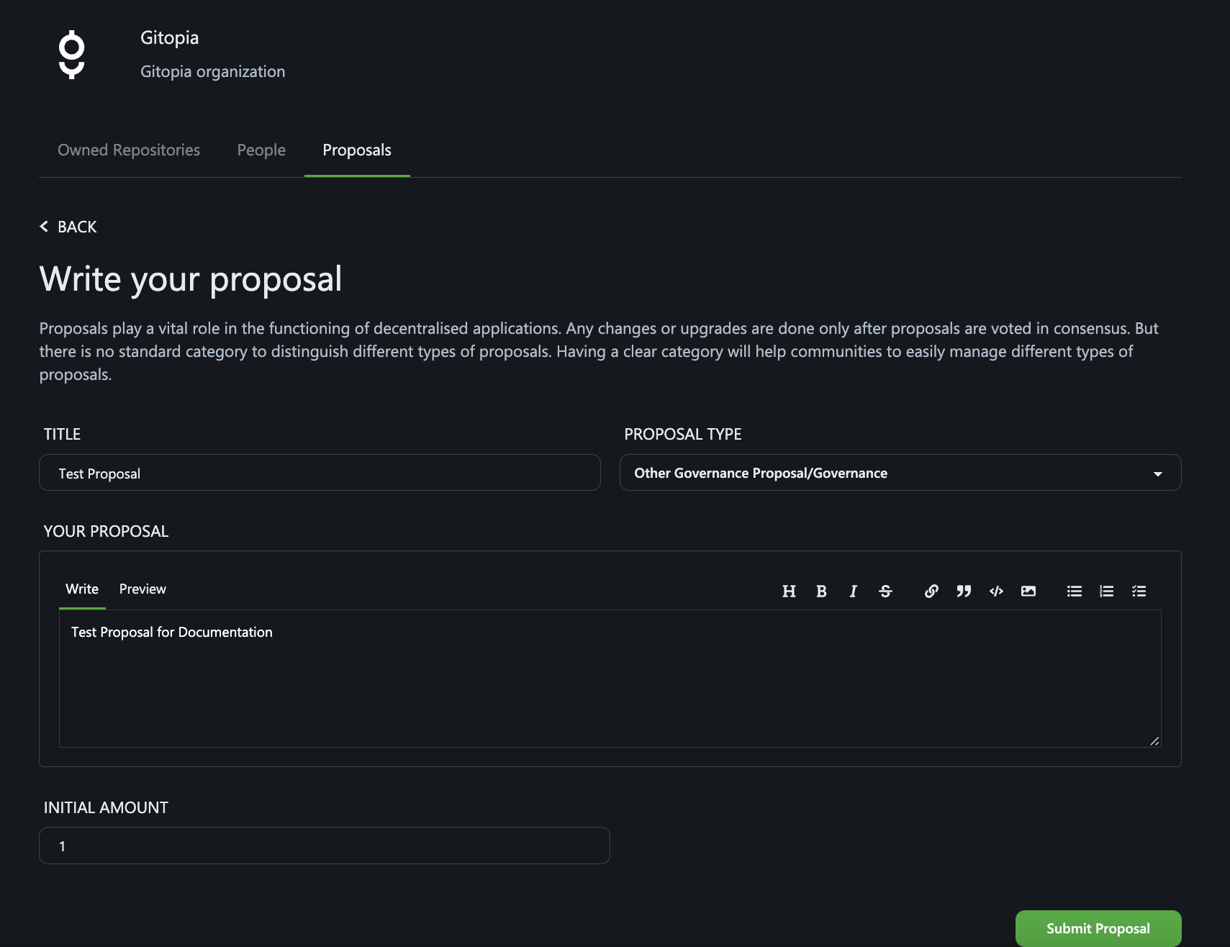The width and height of the screenshot is (1230, 947).
Task: Click the Initial Amount input field
Action: (x=325, y=846)
